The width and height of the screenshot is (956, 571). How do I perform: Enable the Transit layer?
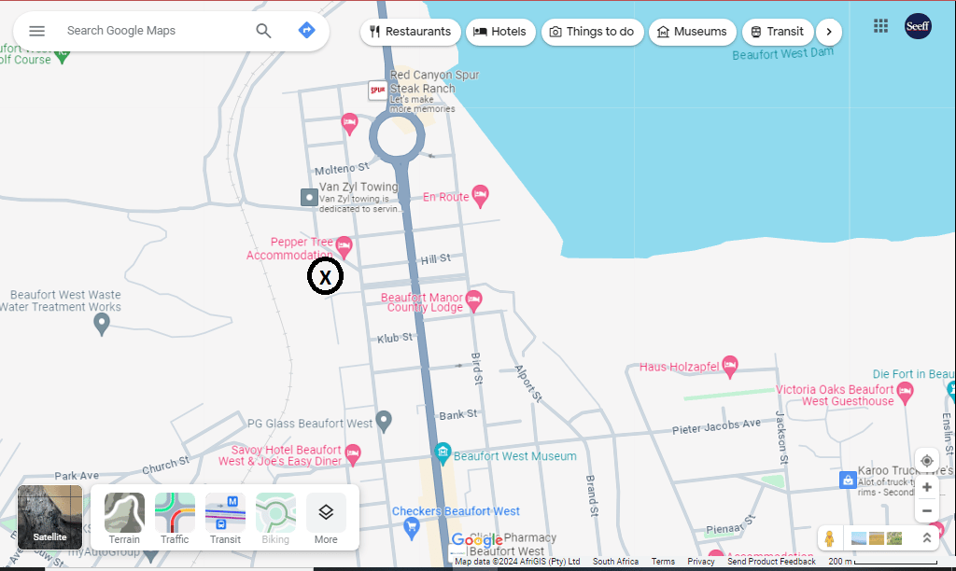[x=225, y=518]
